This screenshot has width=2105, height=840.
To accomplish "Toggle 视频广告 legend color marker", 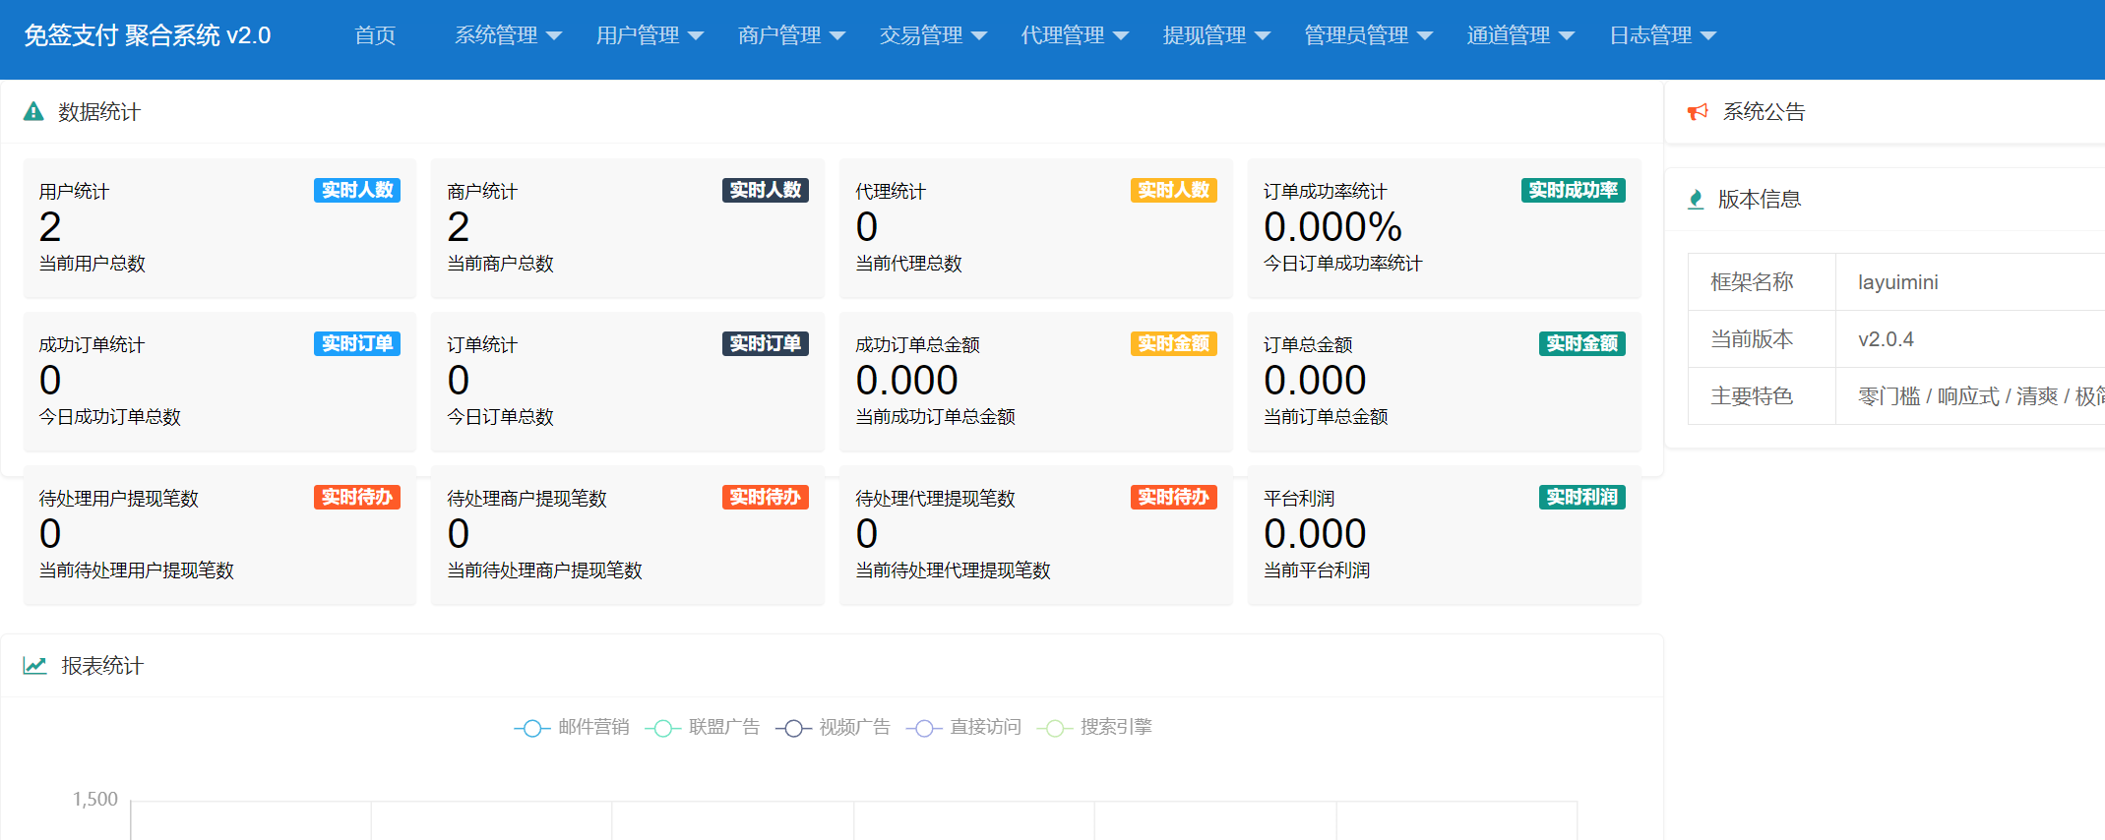I will tap(793, 728).
